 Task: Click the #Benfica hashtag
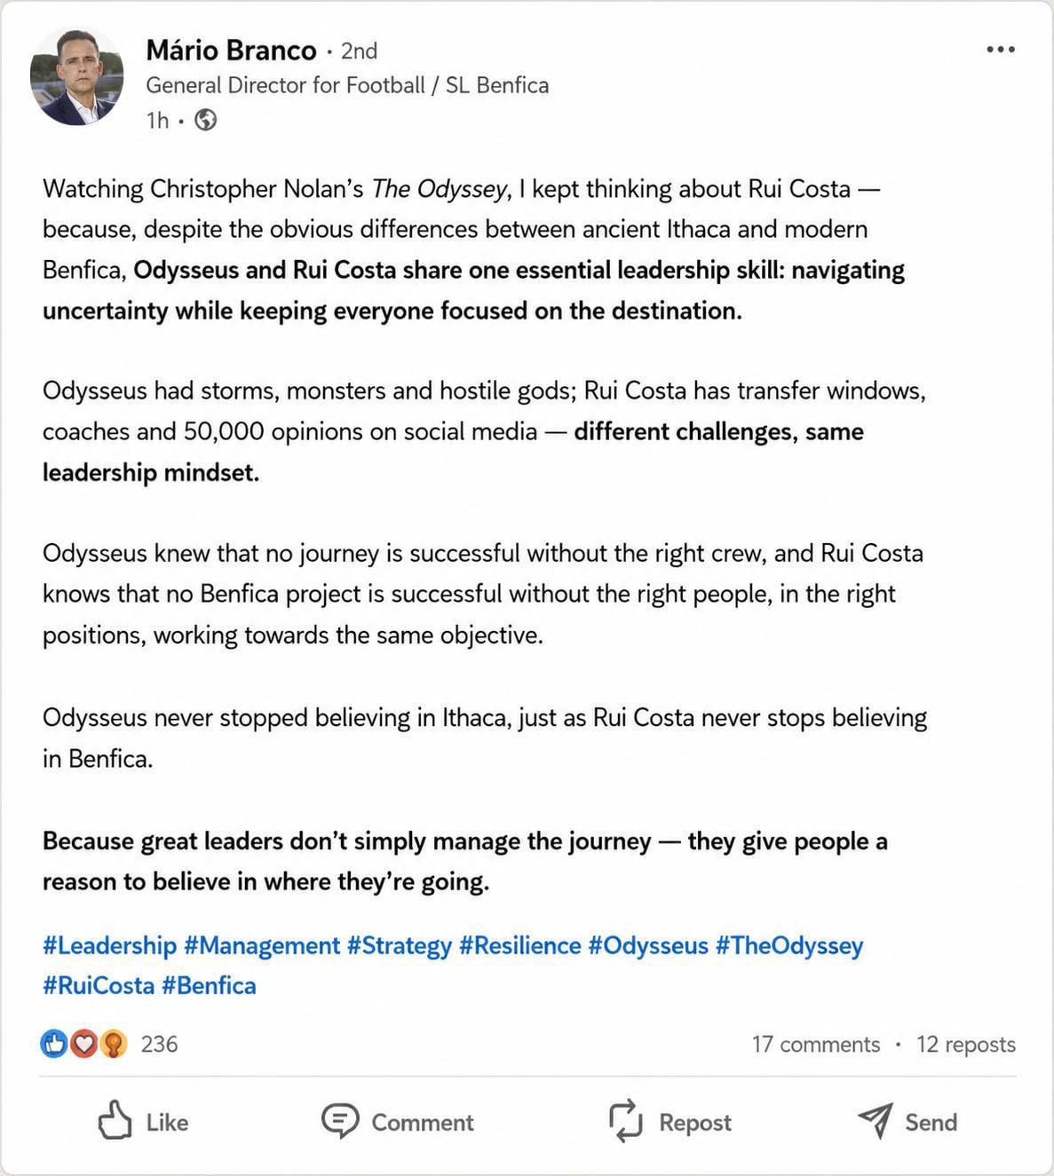[x=209, y=985]
